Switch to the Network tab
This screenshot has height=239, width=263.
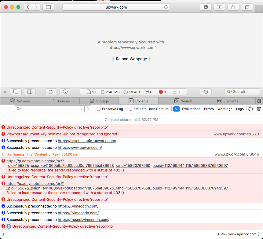pyautogui.click(x=20, y=101)
